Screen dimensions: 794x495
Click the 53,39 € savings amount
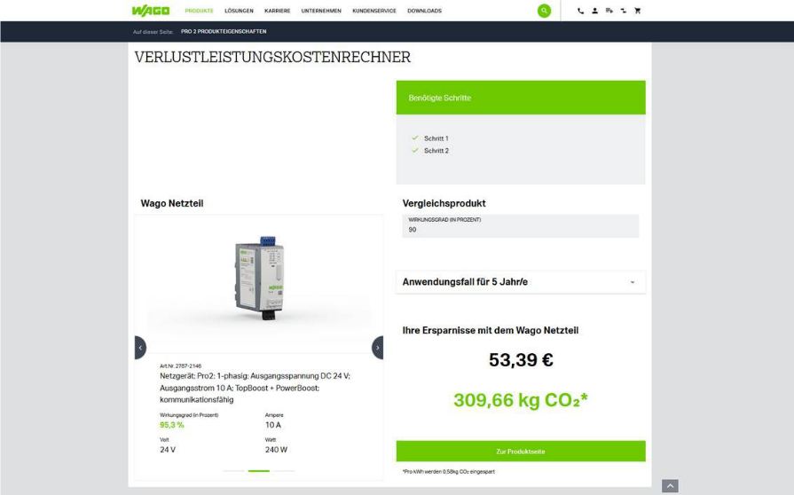(521, 360)
